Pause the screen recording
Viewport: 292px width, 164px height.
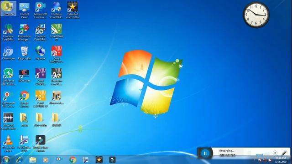tap(205, 153)
